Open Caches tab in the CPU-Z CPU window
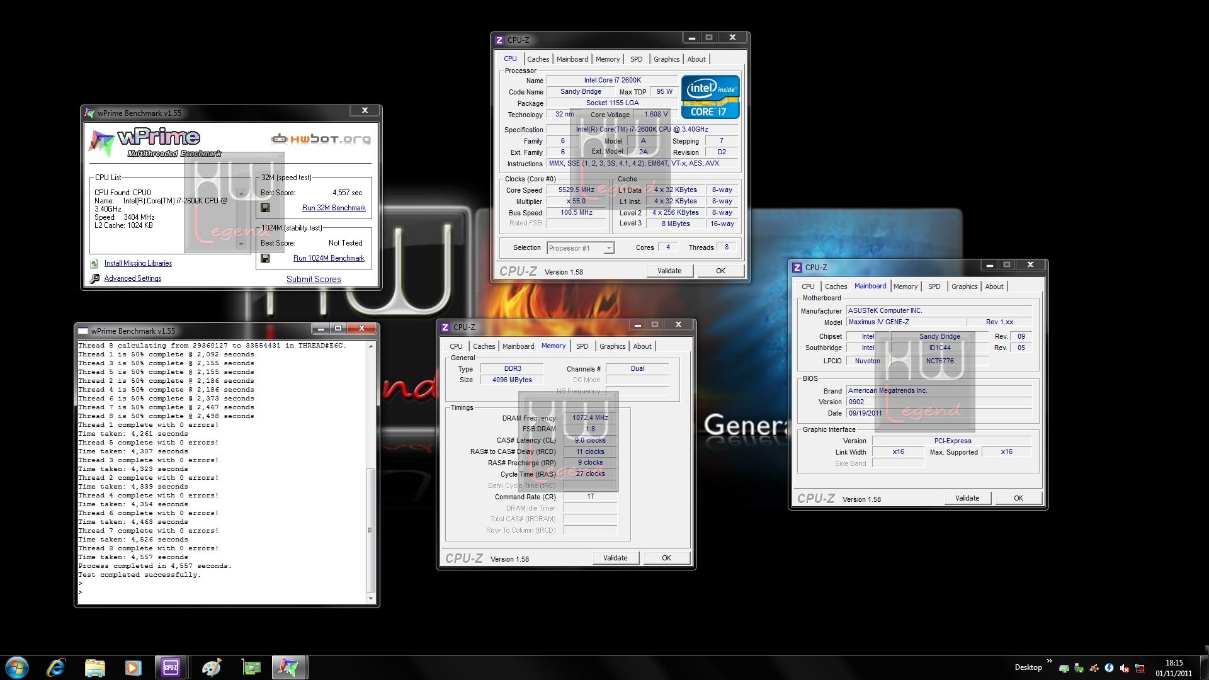This screenshot has width=1209, height=680. (538, 59)
